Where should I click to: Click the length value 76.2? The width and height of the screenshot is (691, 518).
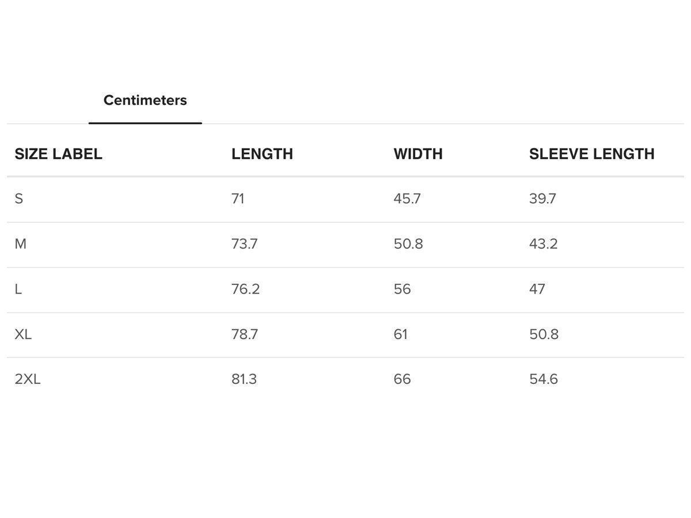pyautogui.click(x=245, y=290)
